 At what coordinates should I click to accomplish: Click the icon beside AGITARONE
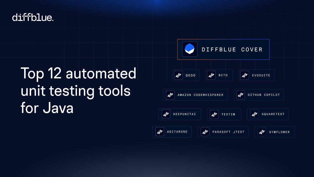click(x=160, y=132)
